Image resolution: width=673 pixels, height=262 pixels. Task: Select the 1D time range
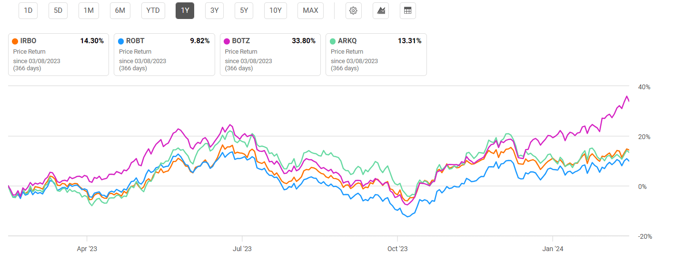28,11
